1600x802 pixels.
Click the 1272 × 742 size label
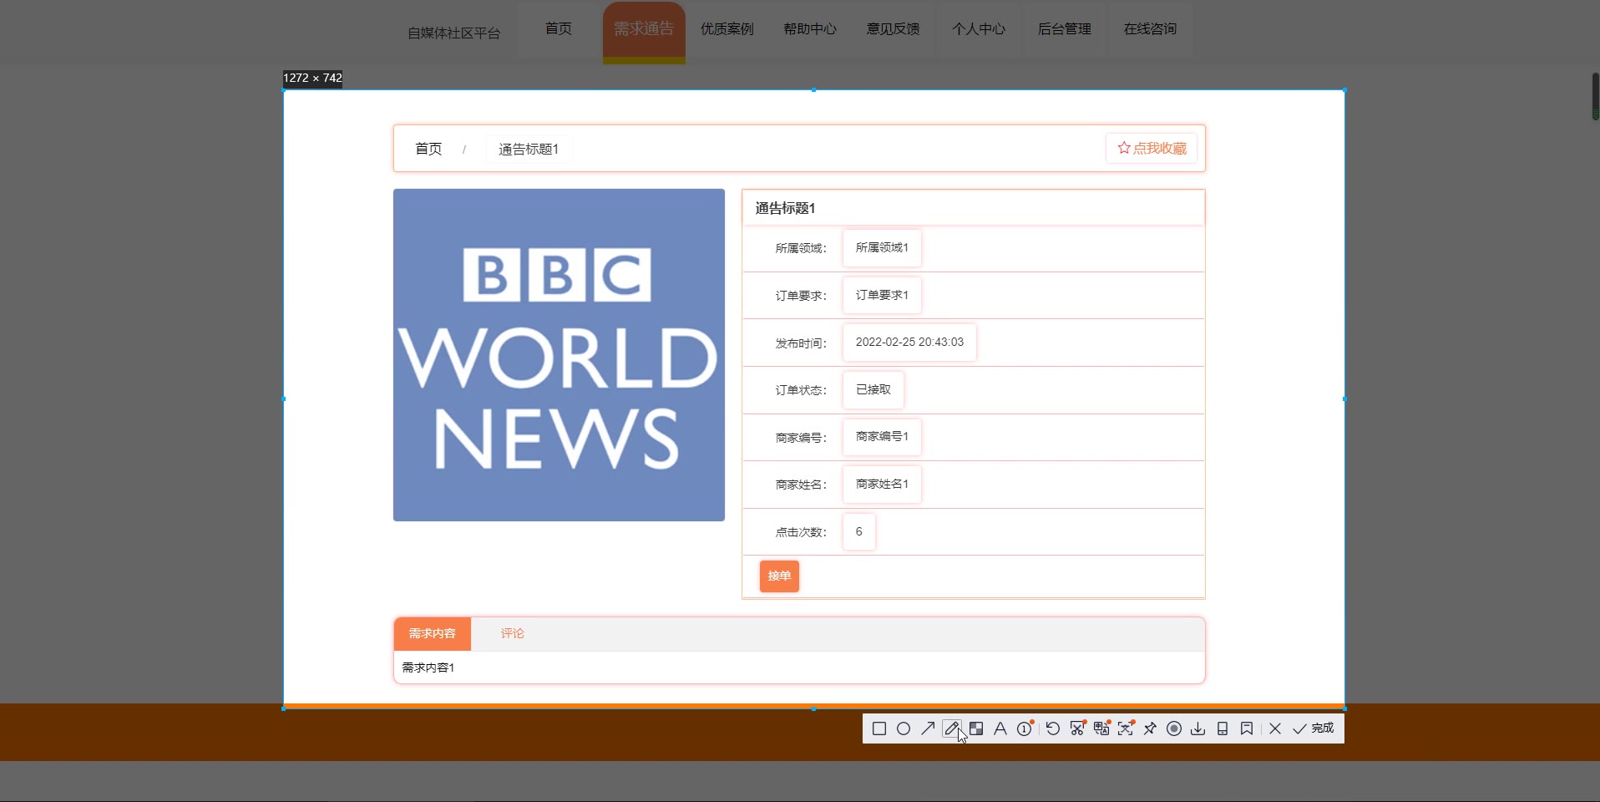click(x=312, y=78)
